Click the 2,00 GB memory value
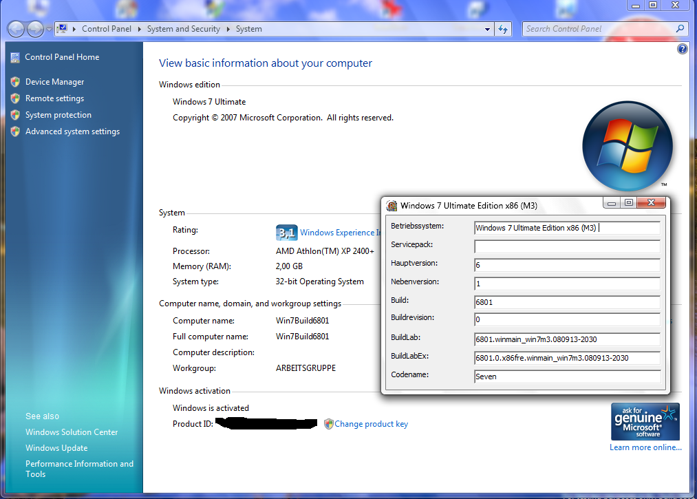The height and width of the screenshot is (499, 697). coord(289,266)
